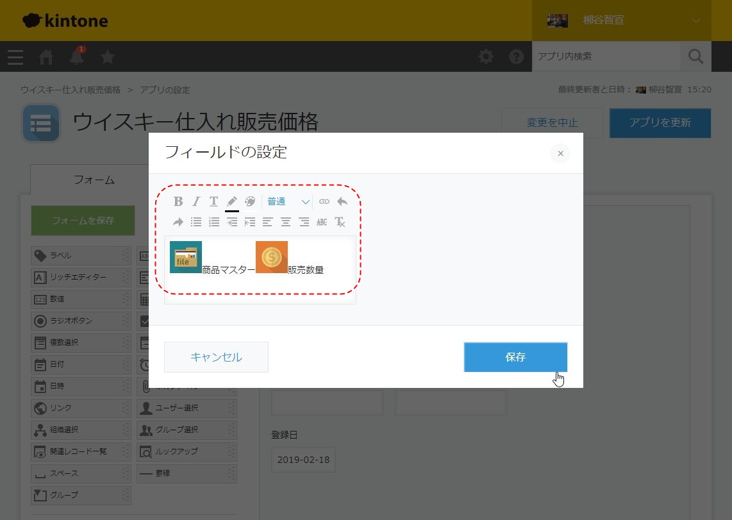
Task: Click the search magnifier button
Action: [x=695, y=56]
